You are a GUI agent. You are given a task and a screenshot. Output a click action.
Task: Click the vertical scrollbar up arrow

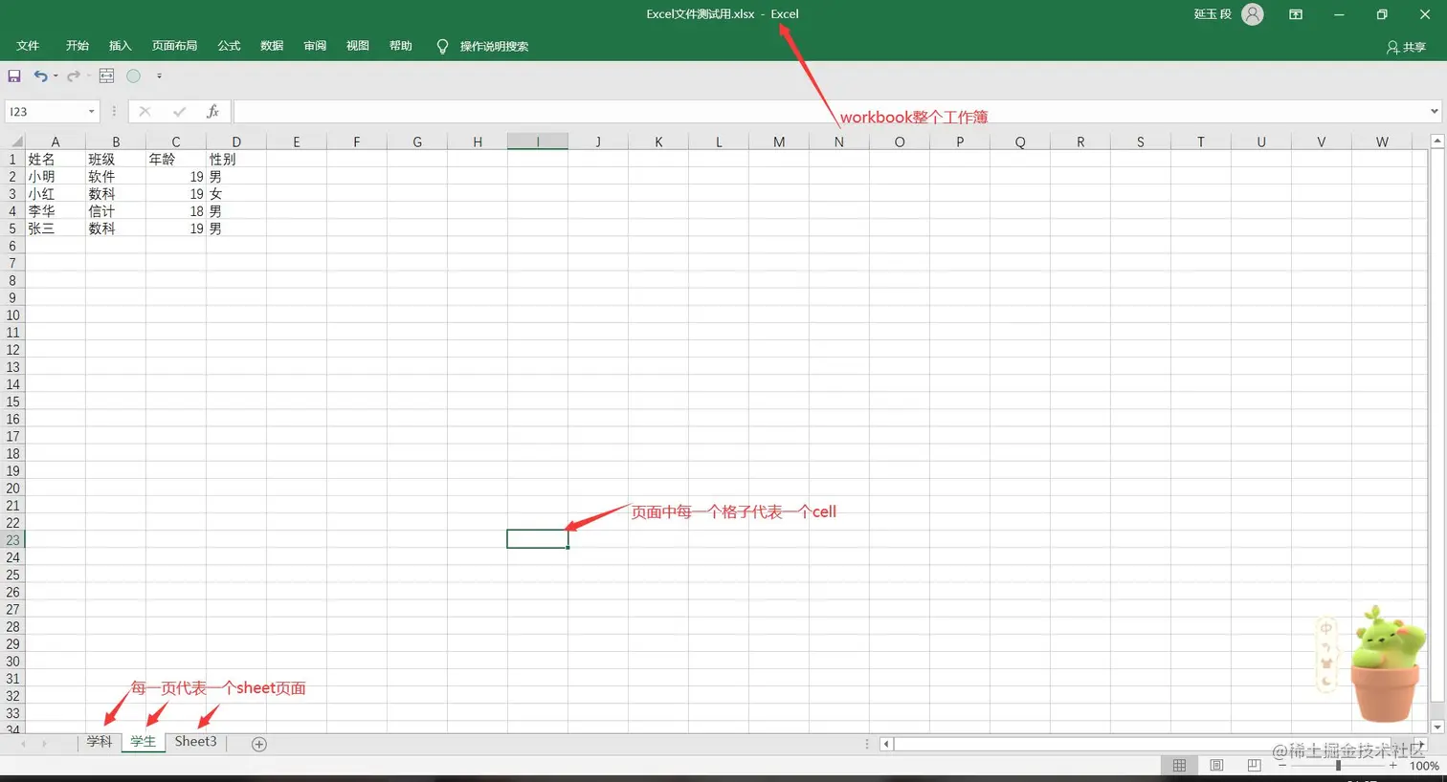pyautogui.click(x=1436, y=141)
